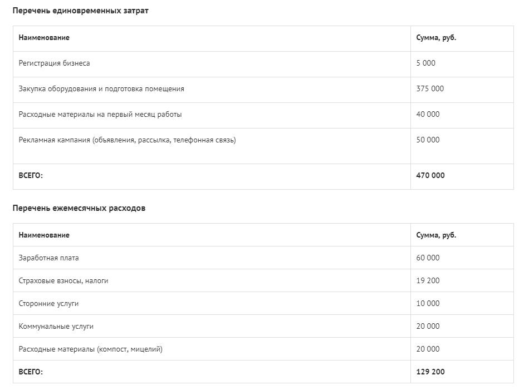Click the 129 200 monthly total
The width and height of the screenshot is (519, 390).
pyautogui.click(x=430, y=372)
